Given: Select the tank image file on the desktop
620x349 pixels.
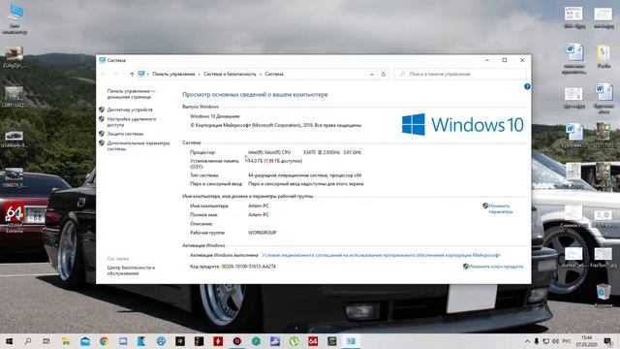Looking at the screenshot, I should pos(14,57).
